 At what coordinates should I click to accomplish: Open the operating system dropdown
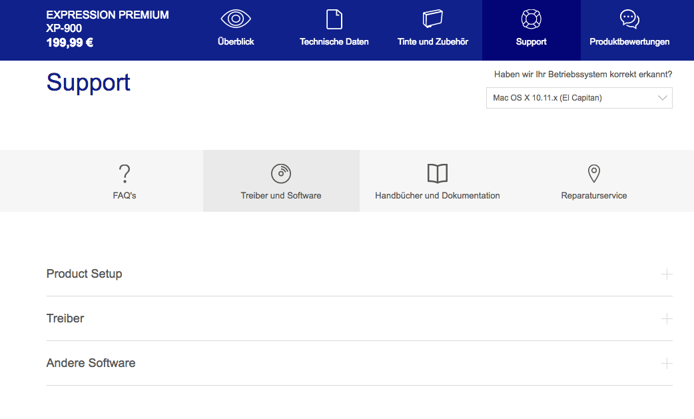(579, 98)
